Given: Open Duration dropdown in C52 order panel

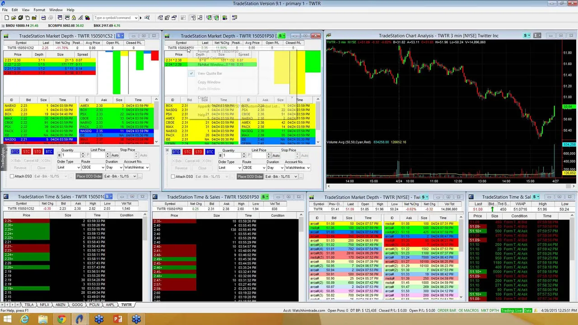Looking at the screenshot, I should tap(121, 167).
